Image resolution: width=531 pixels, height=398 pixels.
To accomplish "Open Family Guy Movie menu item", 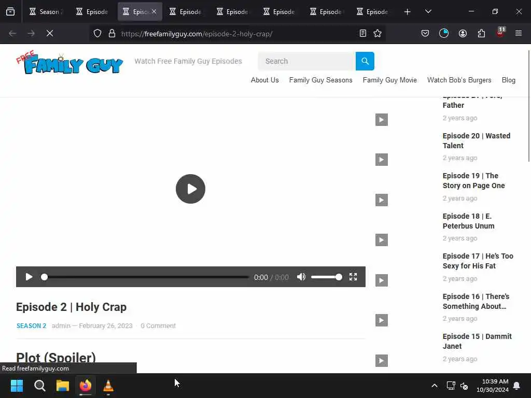I will 390,80.
